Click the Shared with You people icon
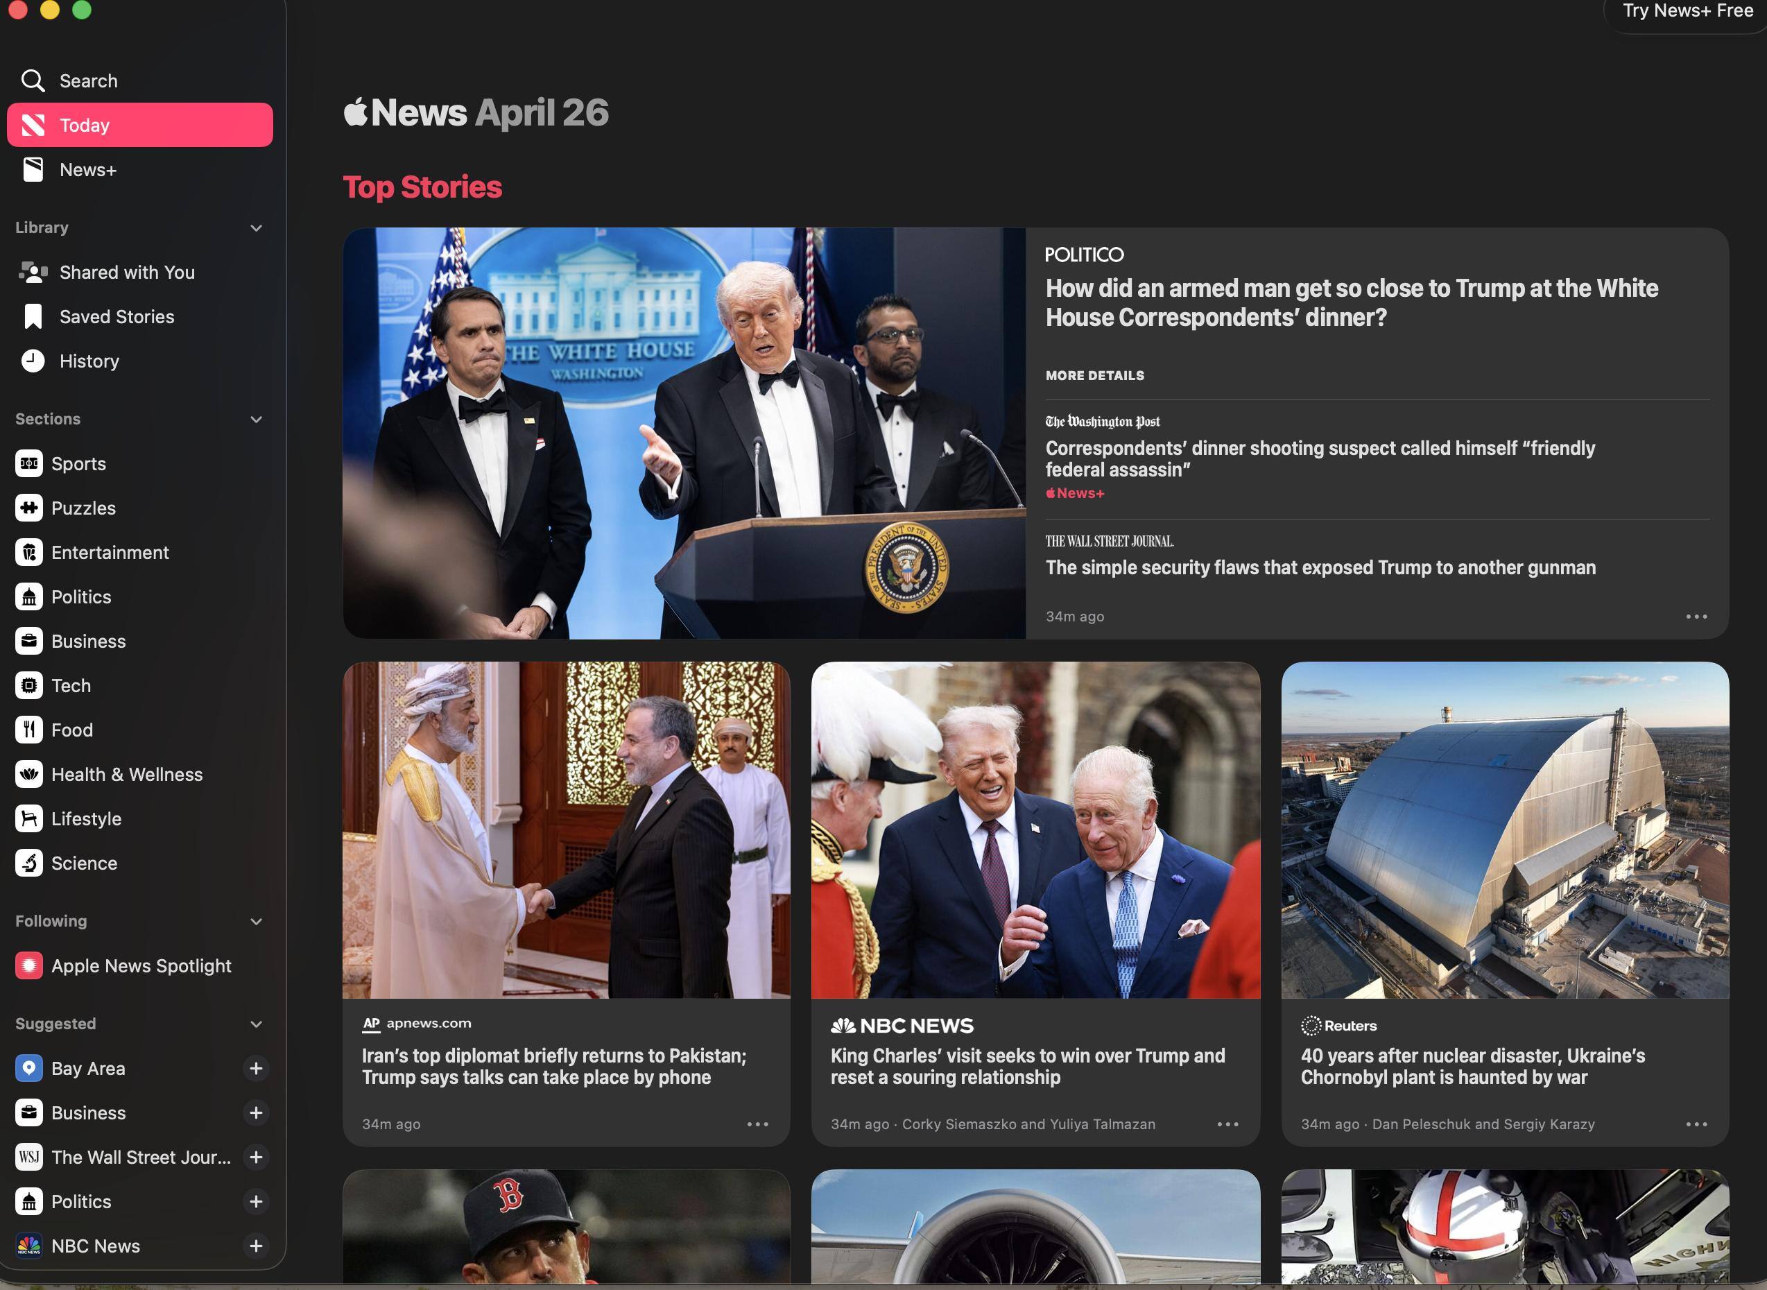Image resolution: width=1767 pixels, height=1290 pixels. 33,273
